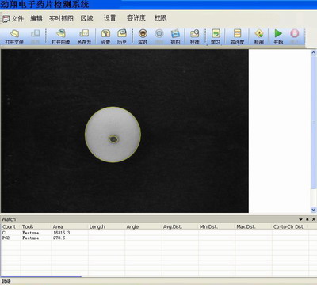
Task: Open the 设置 settings toolbar icon
Action: [x=105, y=36]
